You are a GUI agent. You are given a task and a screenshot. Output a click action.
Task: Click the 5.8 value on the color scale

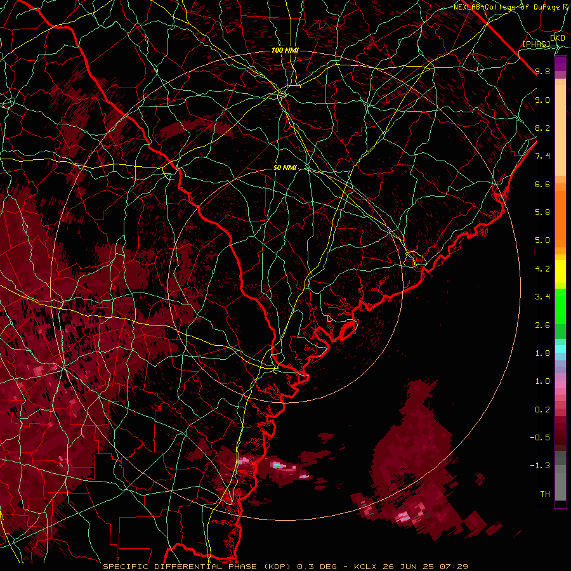[x=542, y=213]
